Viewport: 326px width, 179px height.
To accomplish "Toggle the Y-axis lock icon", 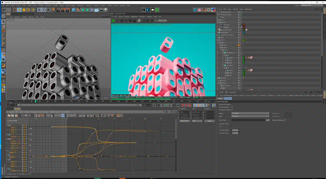I will 44,10.
